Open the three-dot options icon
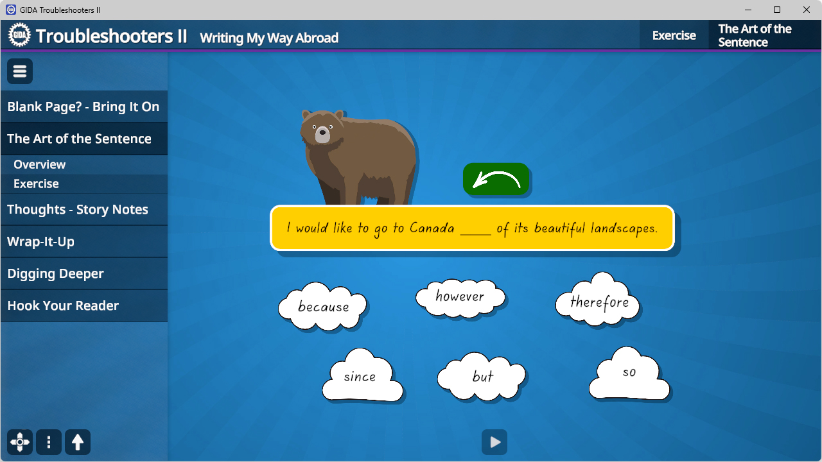The image size is (822, 462). point(48,442)
